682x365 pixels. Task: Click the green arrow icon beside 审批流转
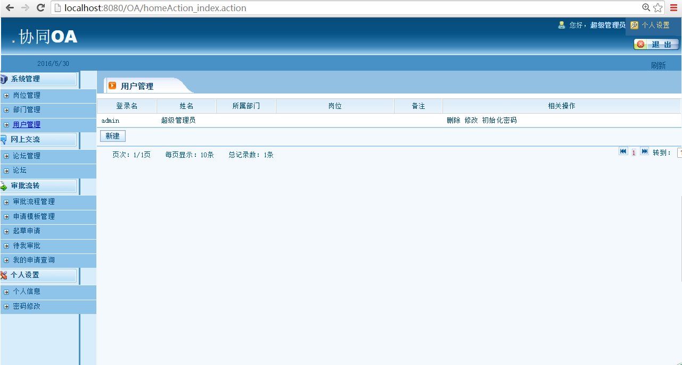[5, 185]
